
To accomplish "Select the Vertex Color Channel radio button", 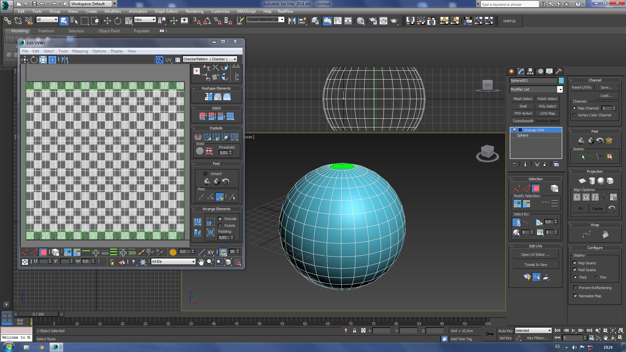I will 574,115.
